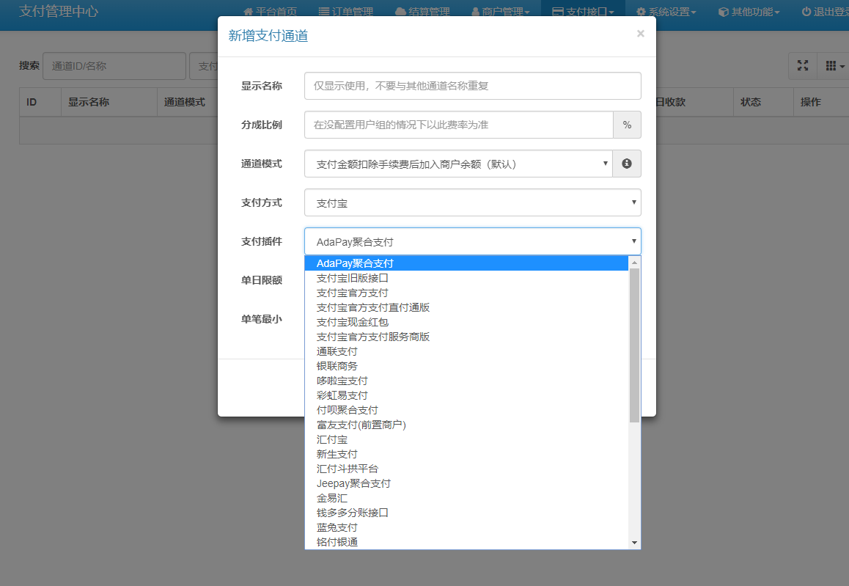849x586 pixels.
Task: Click the 退出登录 logout link
Action: 826,12
